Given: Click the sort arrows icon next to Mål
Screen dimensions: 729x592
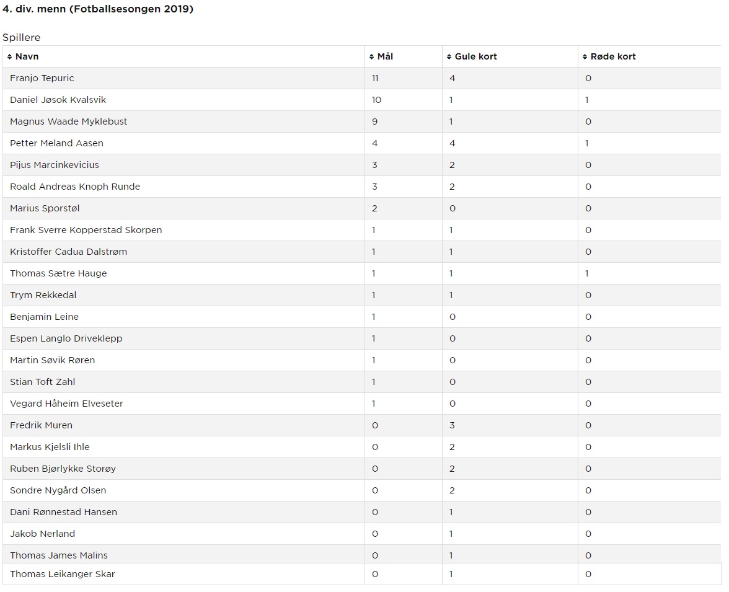Looking at the screenshot, I should click(371, 57).
